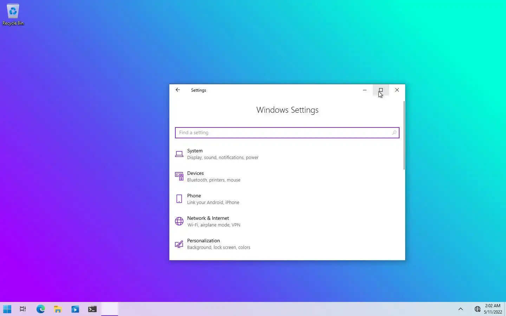The height and width of the screenshot is (316, 506).
Task: Maximize the Settings window
Action: (381, 90)
